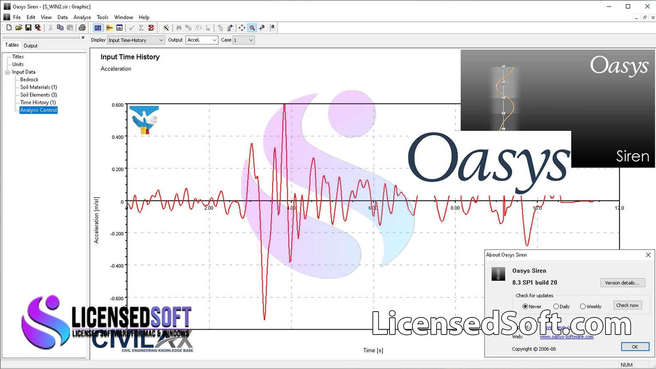Image resolution: width=656 pixels, height=369 pixels.
Task: Click the check-data checkmark icon
Action: click(132, 27)
